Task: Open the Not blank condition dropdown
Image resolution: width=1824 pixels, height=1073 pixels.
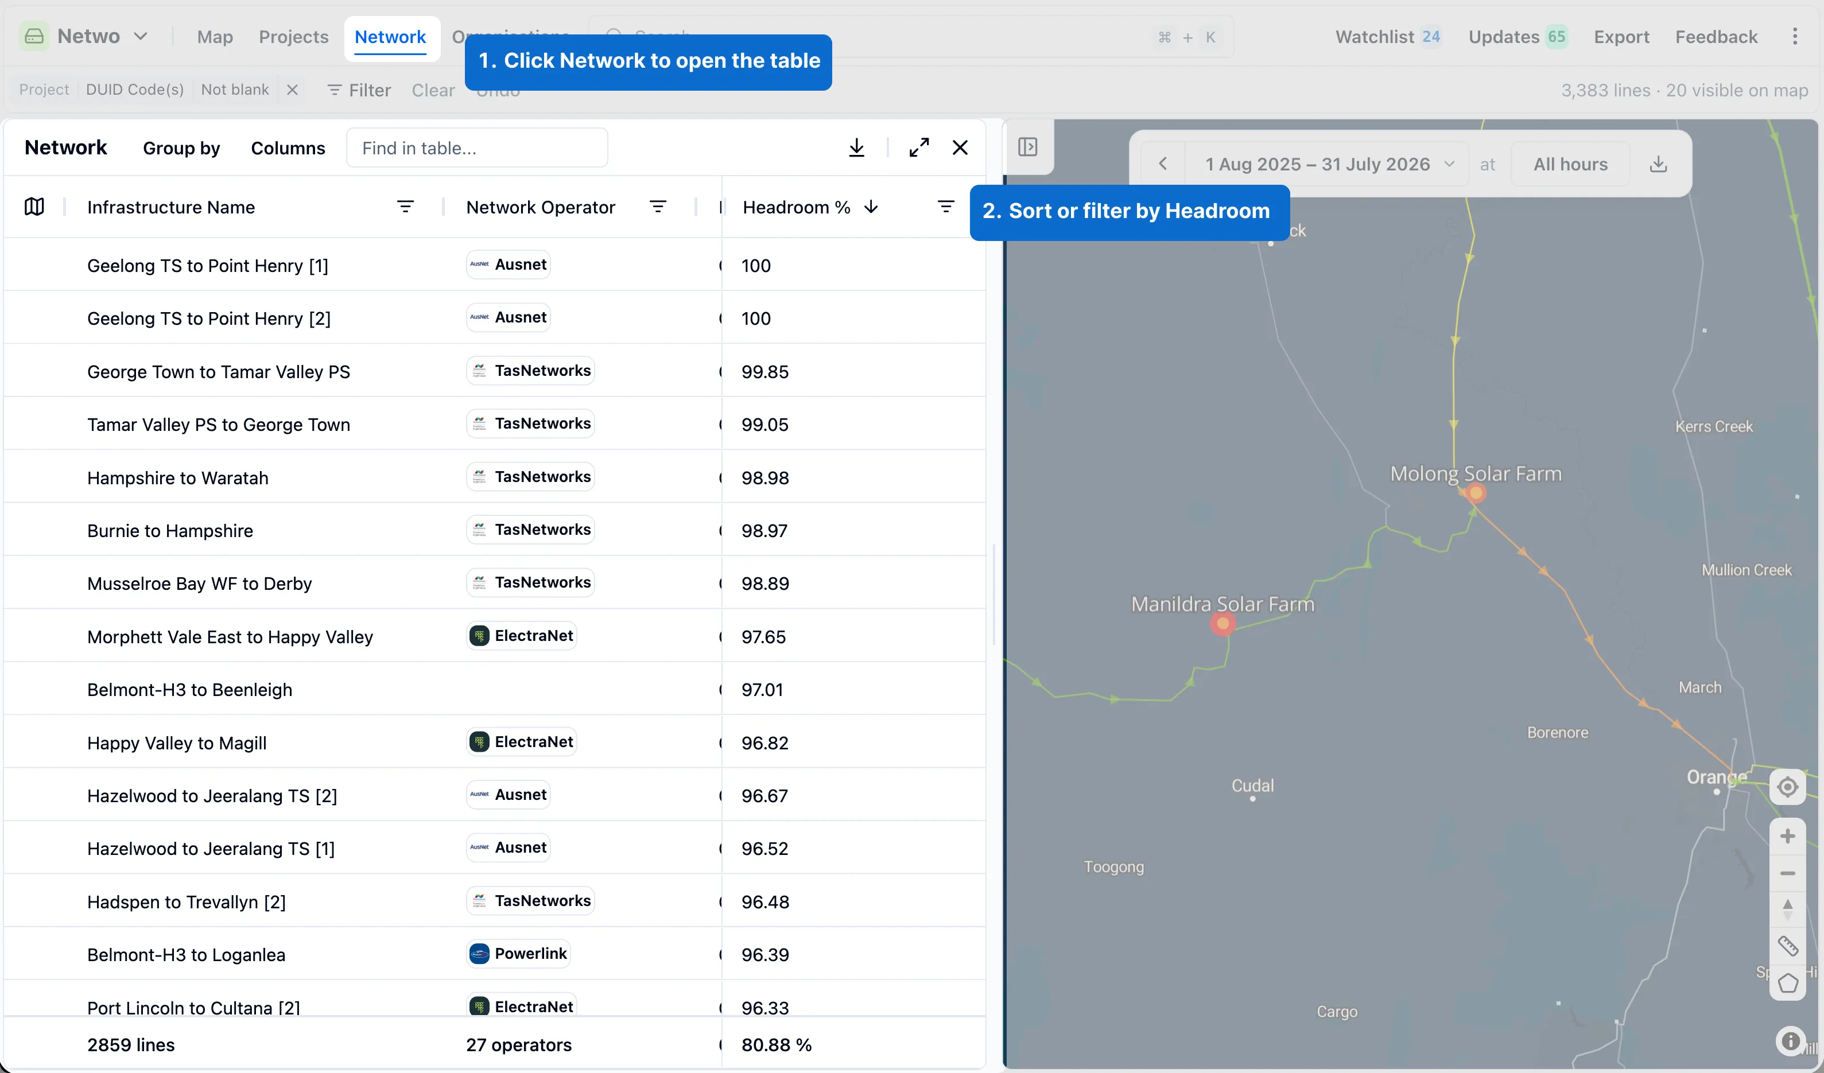Action: coord(235,90)
